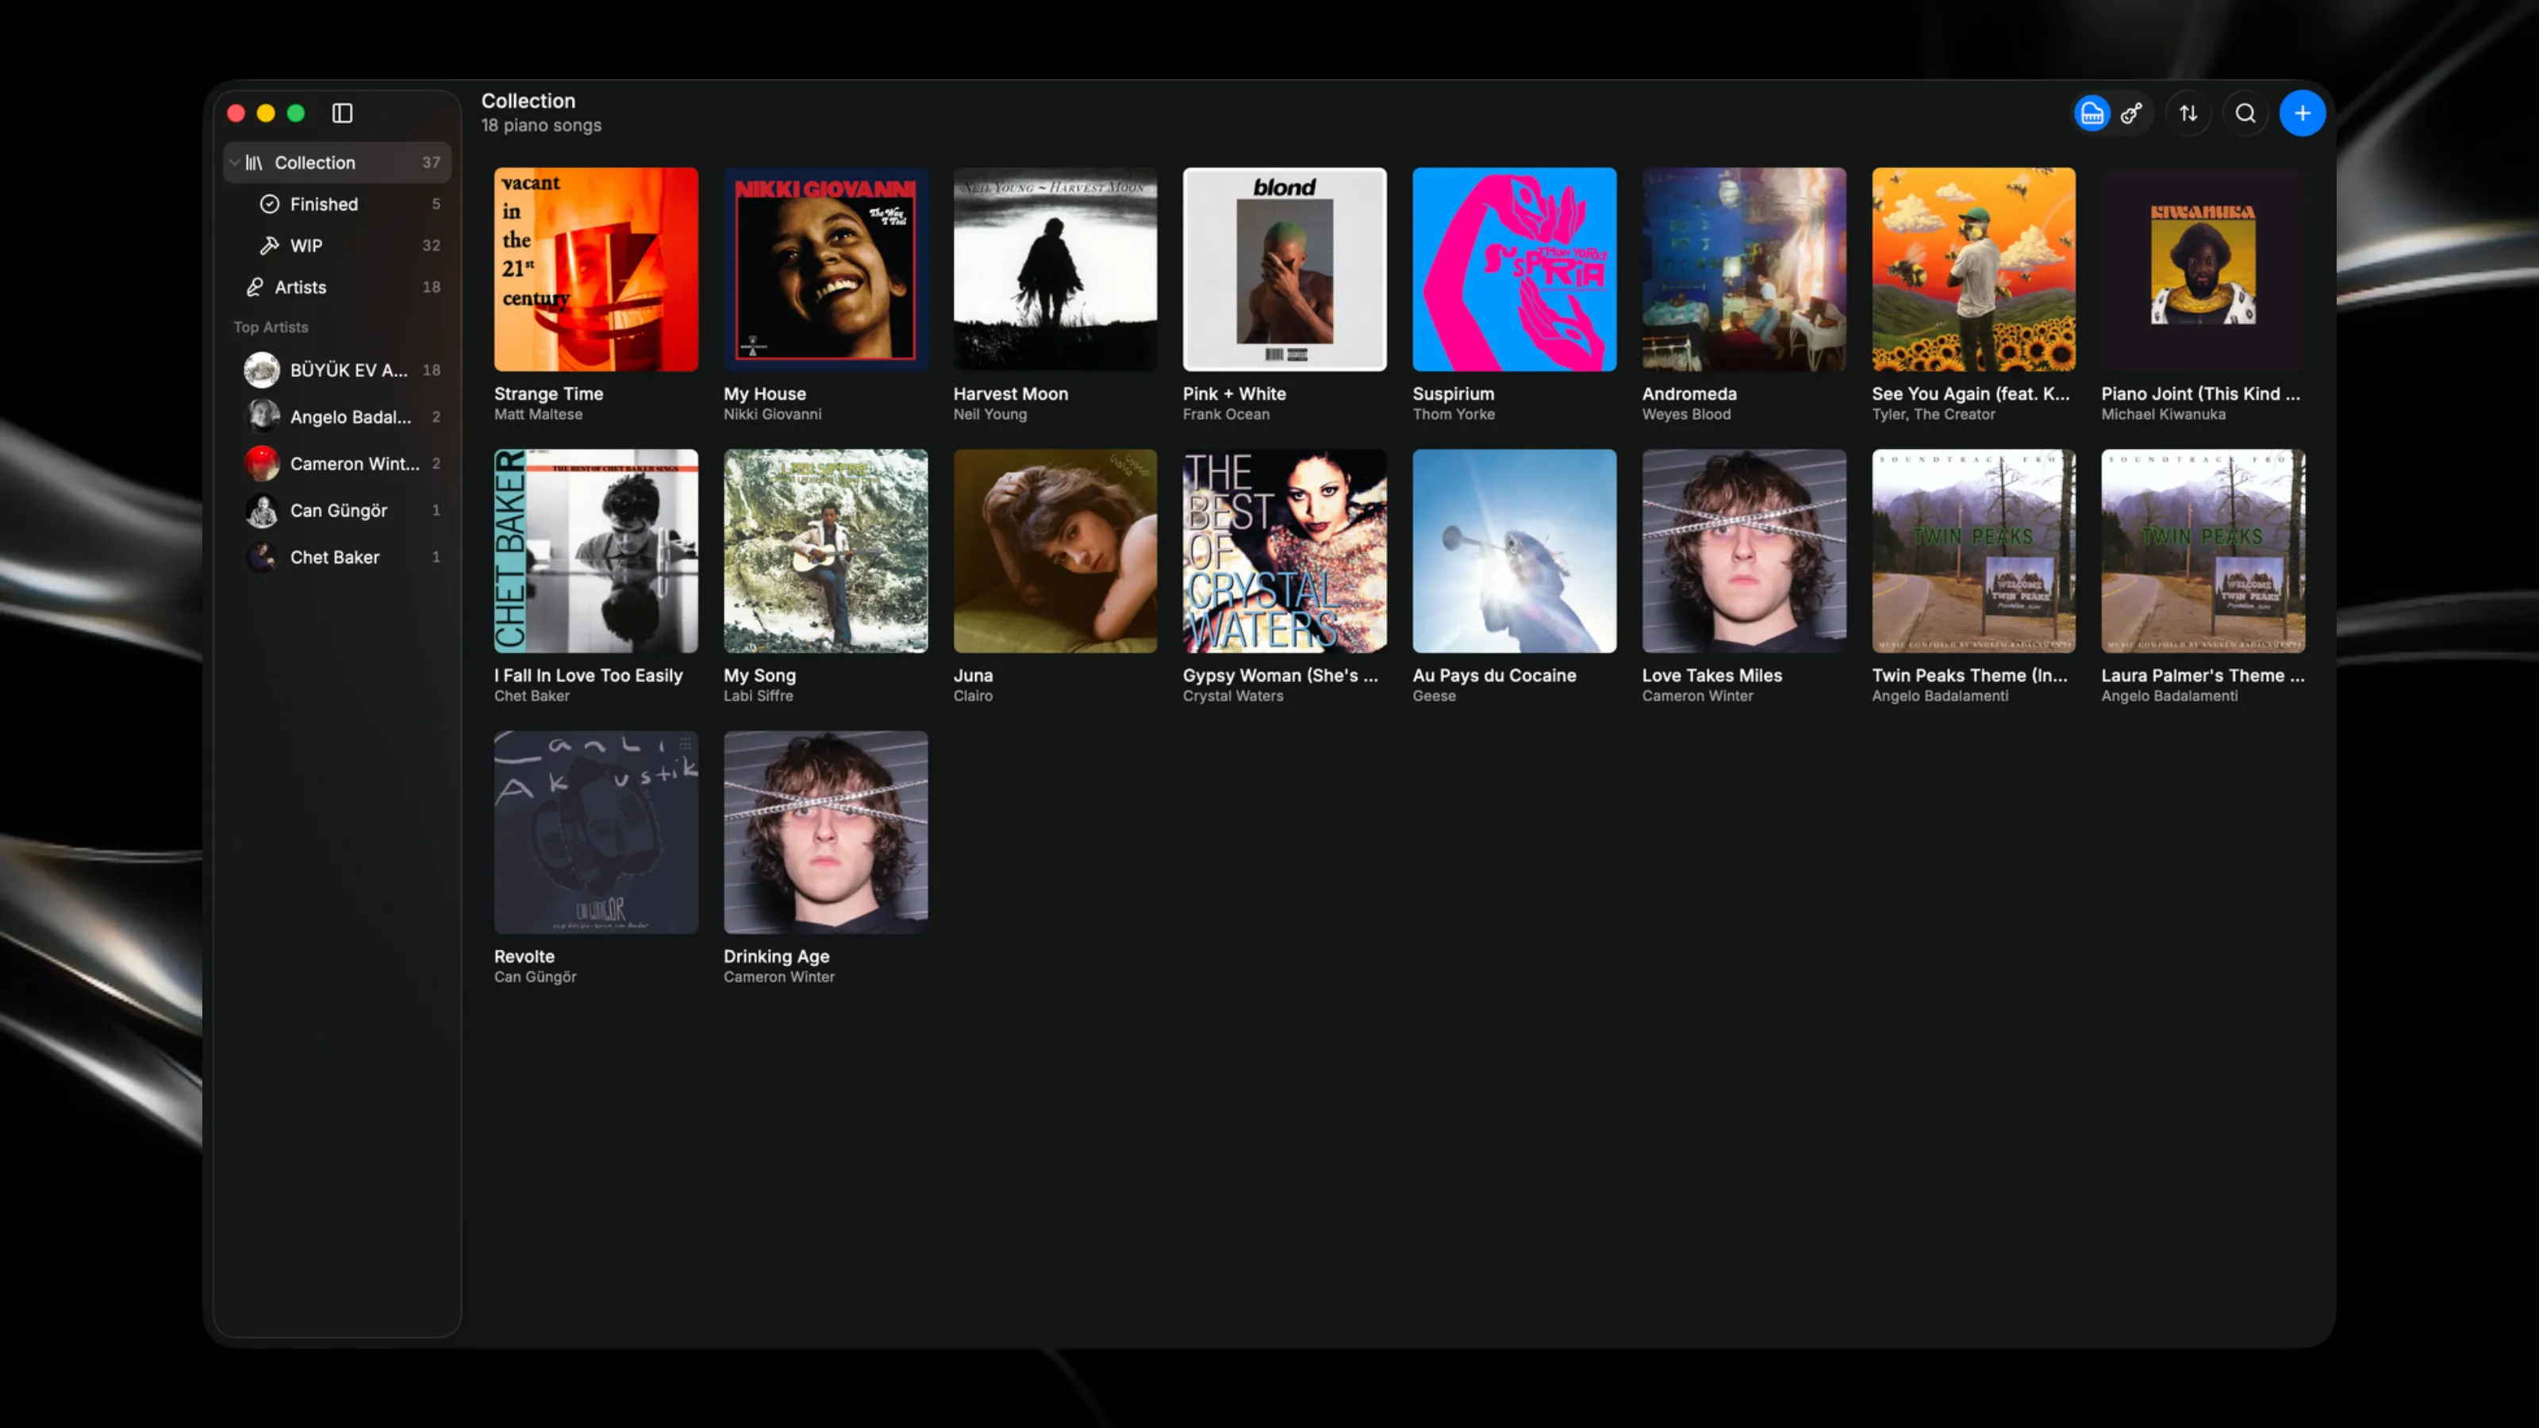The height and width of the screenshot is (1428, 2539).
Task: Collapse the Collection chevron in the sidebar
Action: (235, 163)
